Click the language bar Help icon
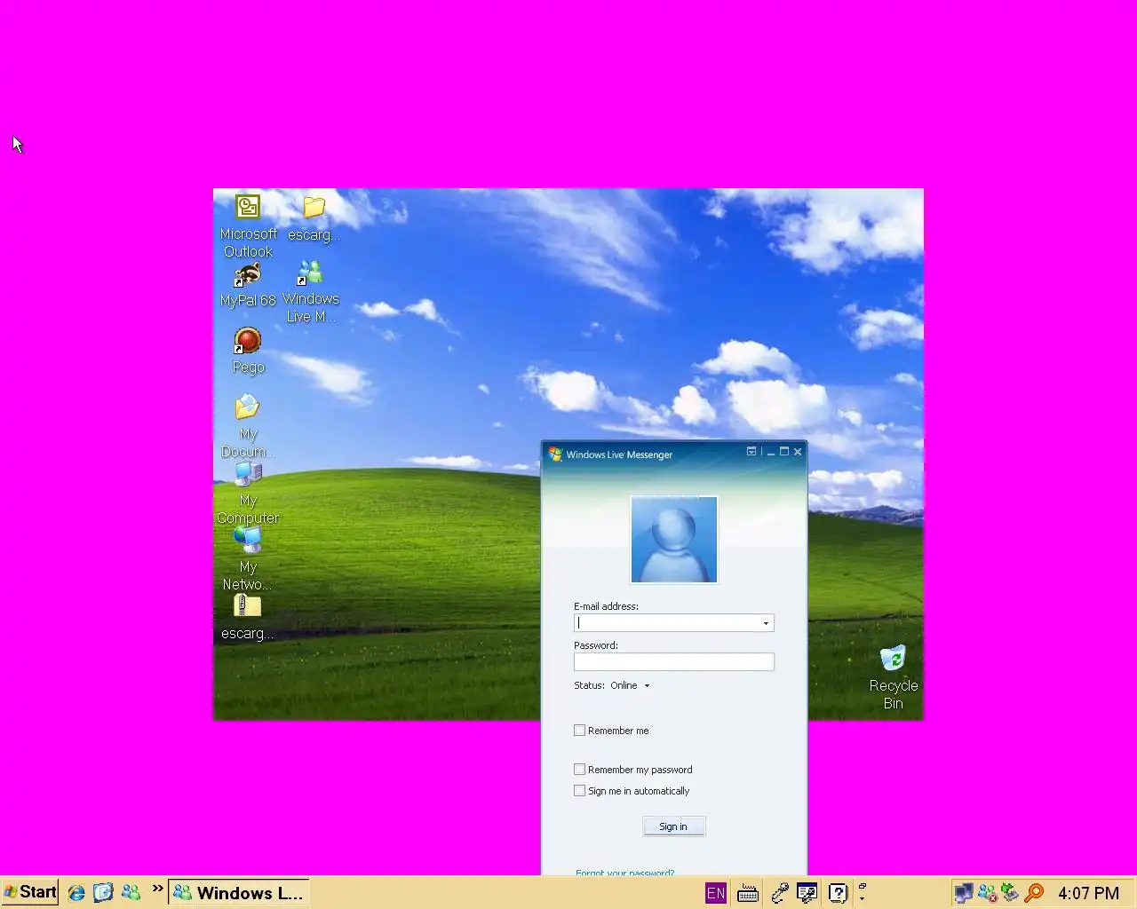The image size is (1137, 909). coord(838,893)
